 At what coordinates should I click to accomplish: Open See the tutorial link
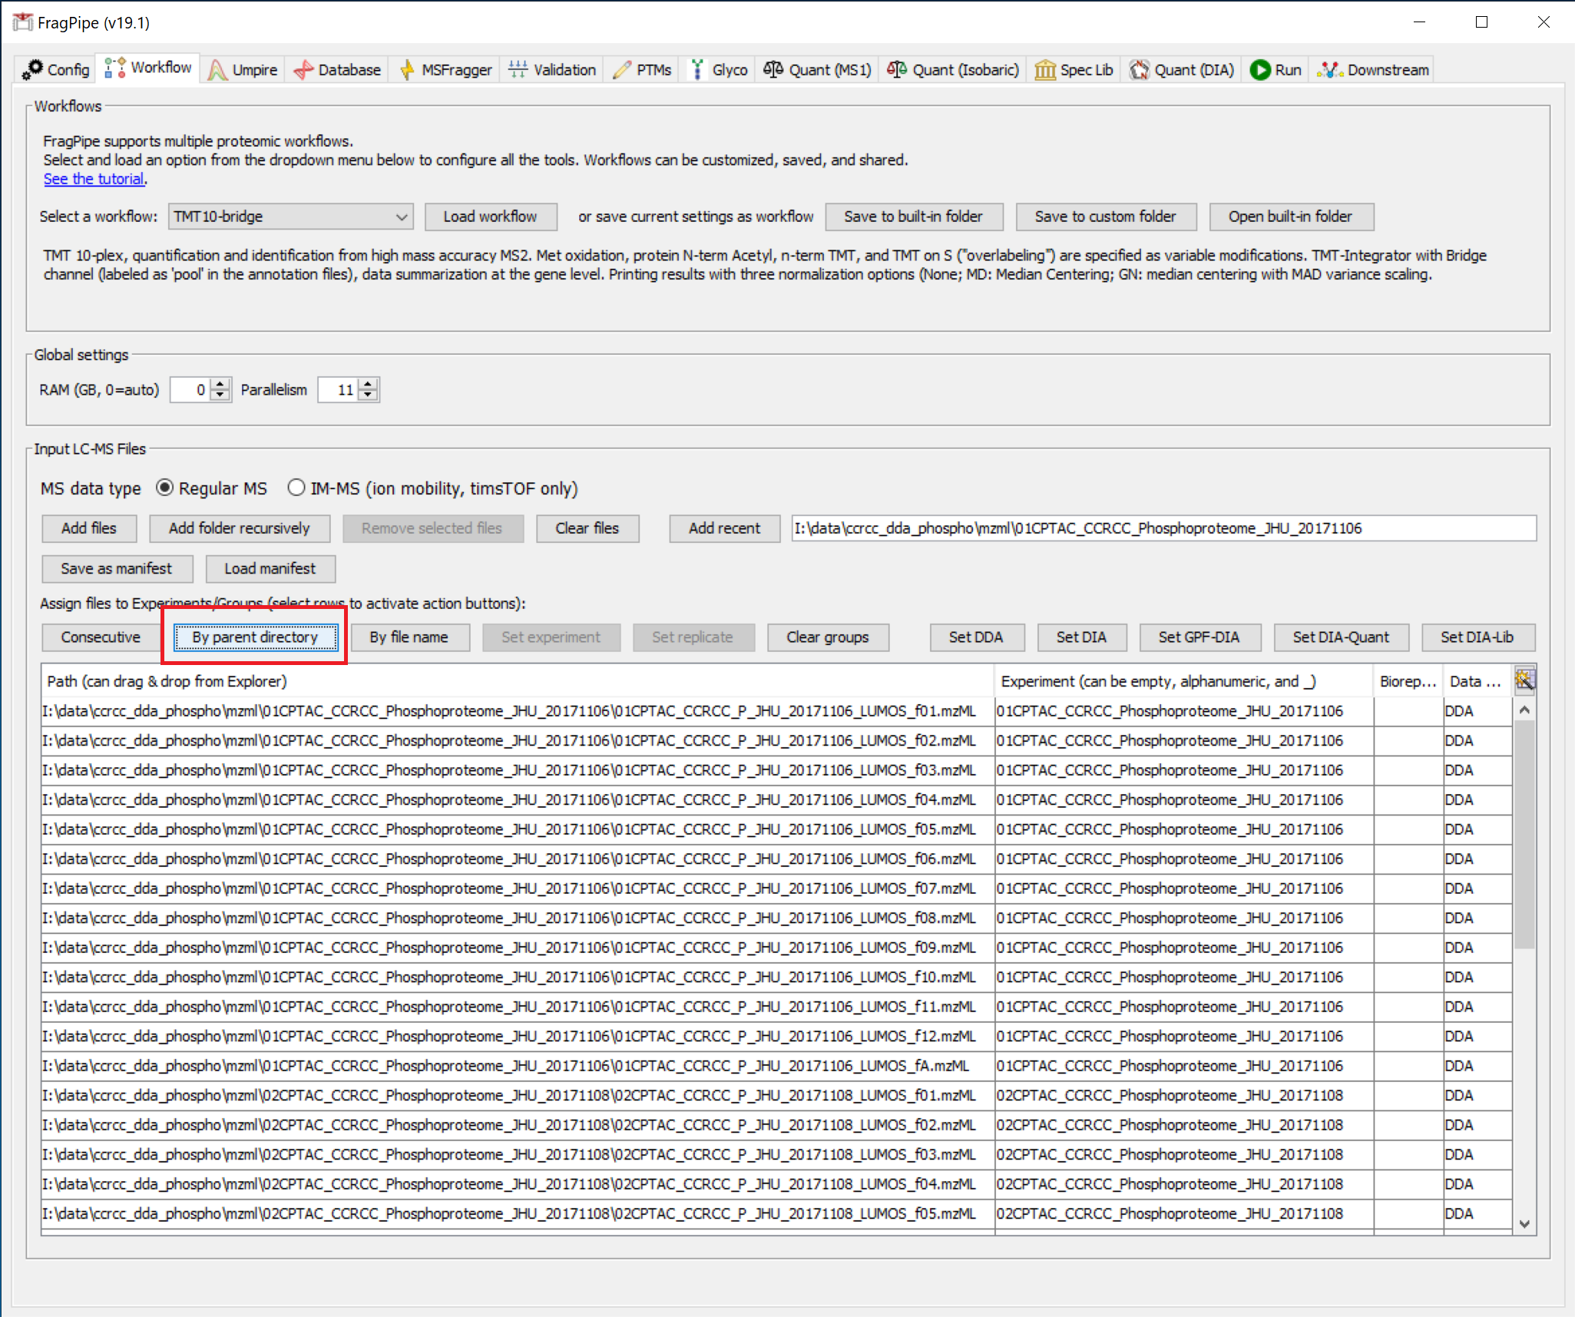tap(94, 179)
